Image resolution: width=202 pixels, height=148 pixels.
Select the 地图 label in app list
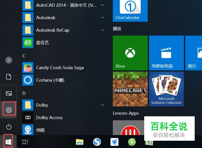coord(40,130)
